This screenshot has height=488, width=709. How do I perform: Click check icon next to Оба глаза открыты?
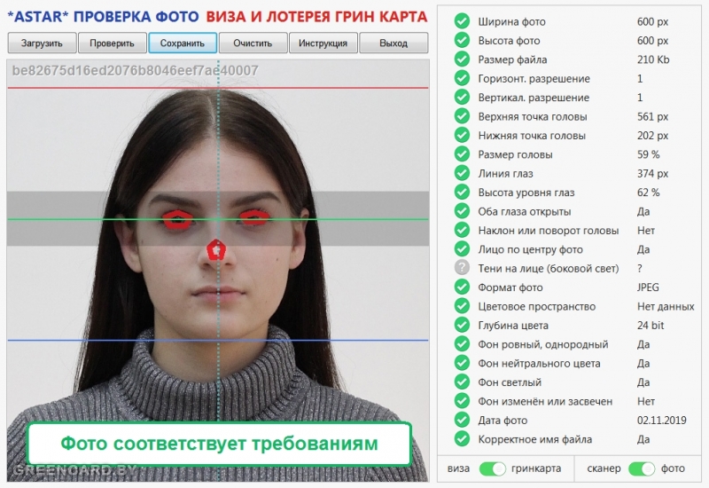(462, 211)
